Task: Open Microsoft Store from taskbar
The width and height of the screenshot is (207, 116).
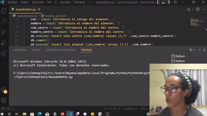Action: tap(32, 114)
